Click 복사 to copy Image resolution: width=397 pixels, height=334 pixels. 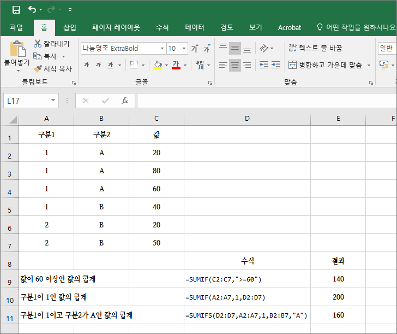pyautogui.click(x=45, y=56)
